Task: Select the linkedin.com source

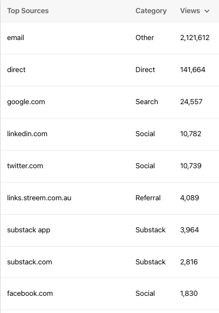Action: pos(27,134)
